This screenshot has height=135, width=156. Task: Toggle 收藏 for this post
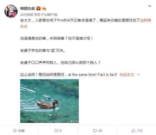[19, 131]
